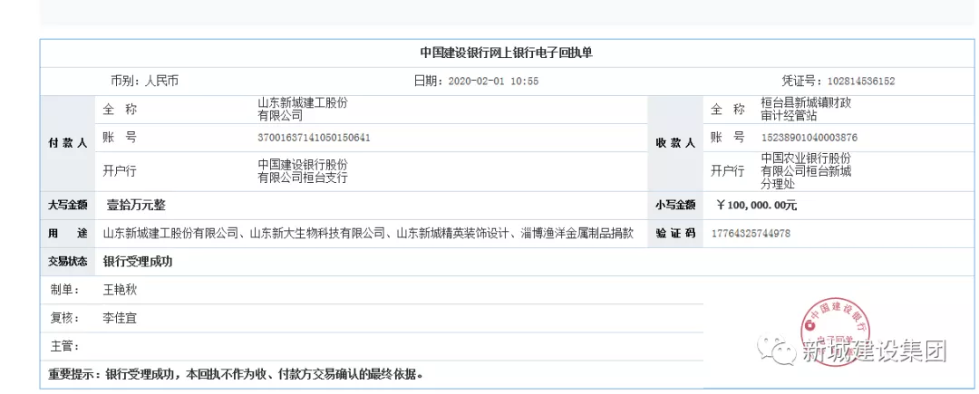979x394 pixels.
Task: Click the 交易状态 label
Action: click(67, 262)
